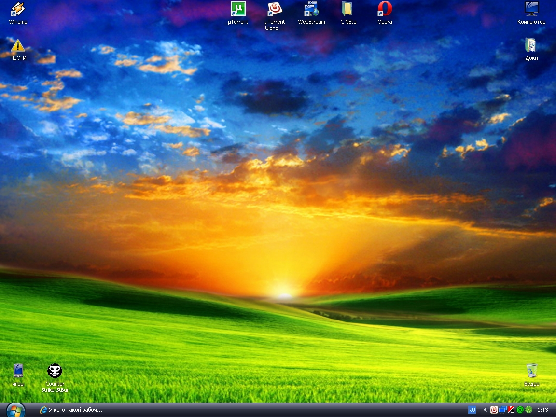The image size is (556, 417).
Task: Select the ПрОгИ warning-sign icon
Action: coord(18,46)
